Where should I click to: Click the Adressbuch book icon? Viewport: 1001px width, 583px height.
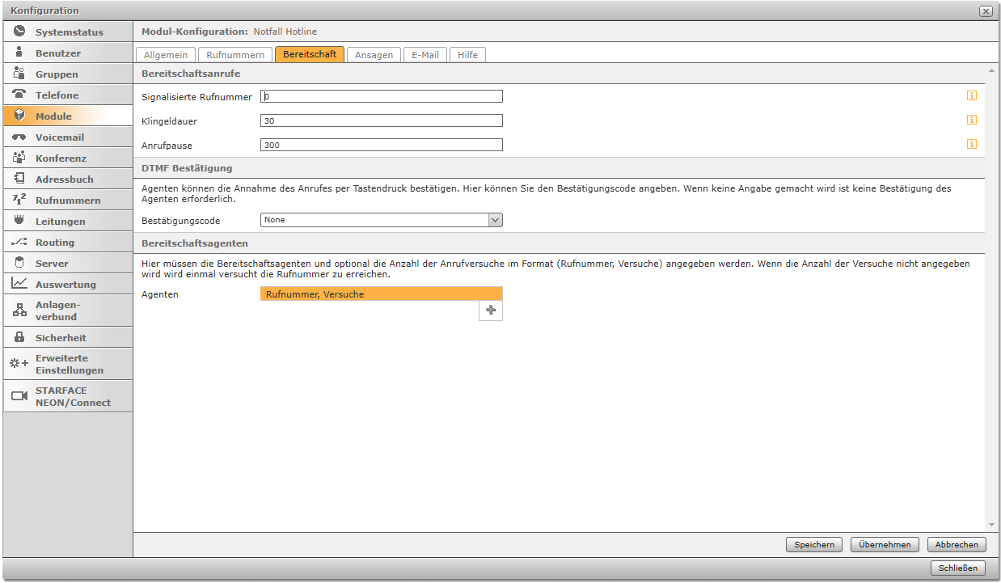[x=19, y=179]
